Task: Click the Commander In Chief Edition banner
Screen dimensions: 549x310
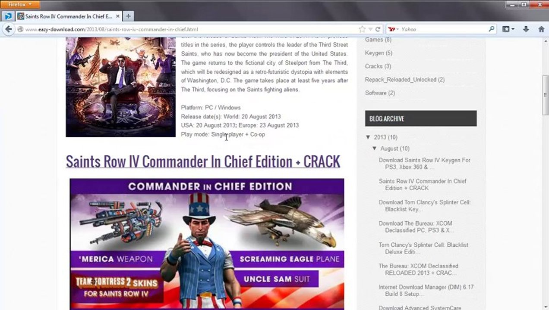Action: coord(207,244)
